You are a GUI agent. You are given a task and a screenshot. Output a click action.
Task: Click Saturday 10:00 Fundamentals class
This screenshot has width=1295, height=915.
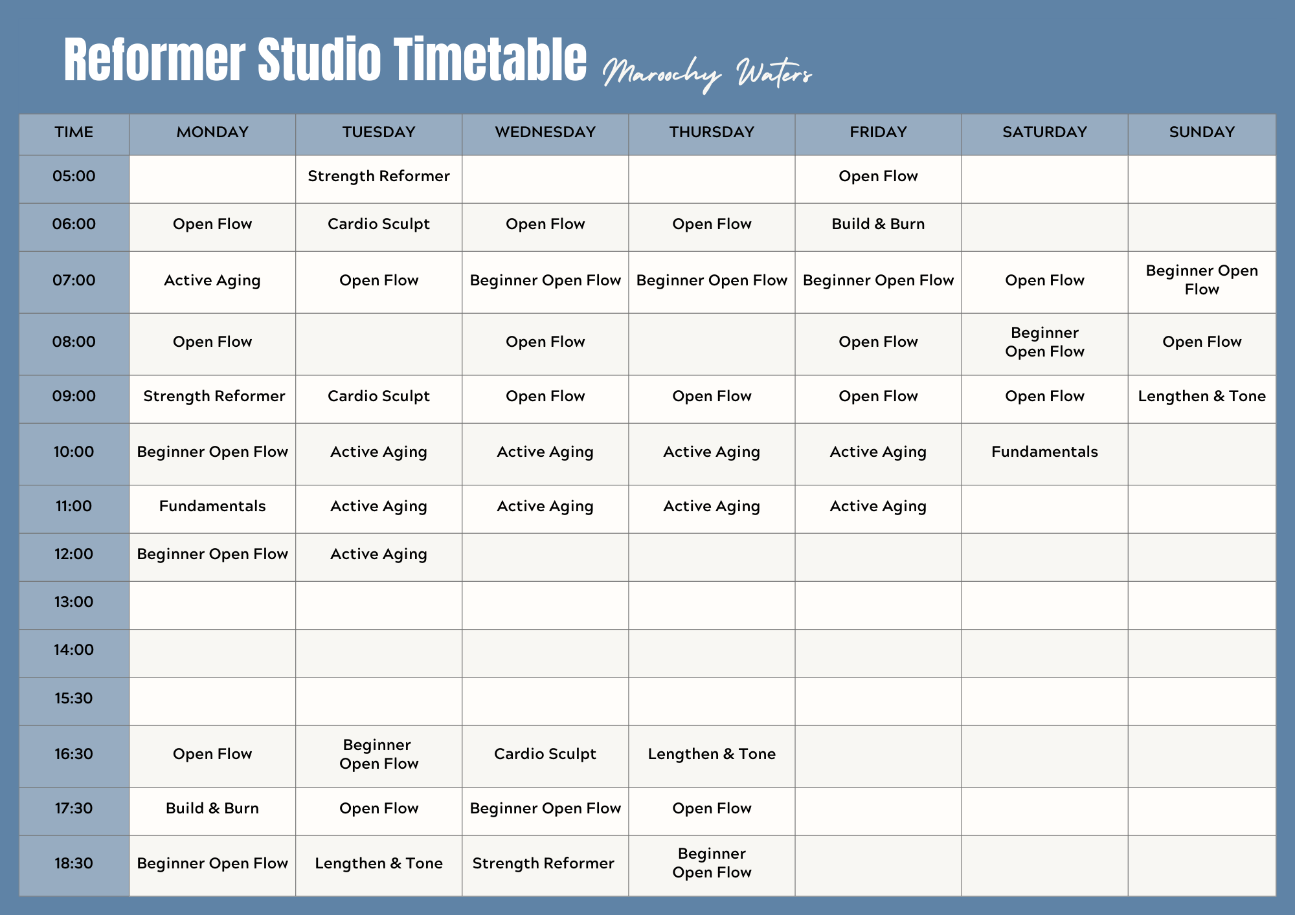coord(1044,452)
